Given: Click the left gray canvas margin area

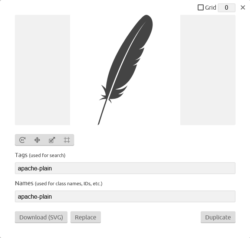Looking at the screenshot, I should (42, 70).
